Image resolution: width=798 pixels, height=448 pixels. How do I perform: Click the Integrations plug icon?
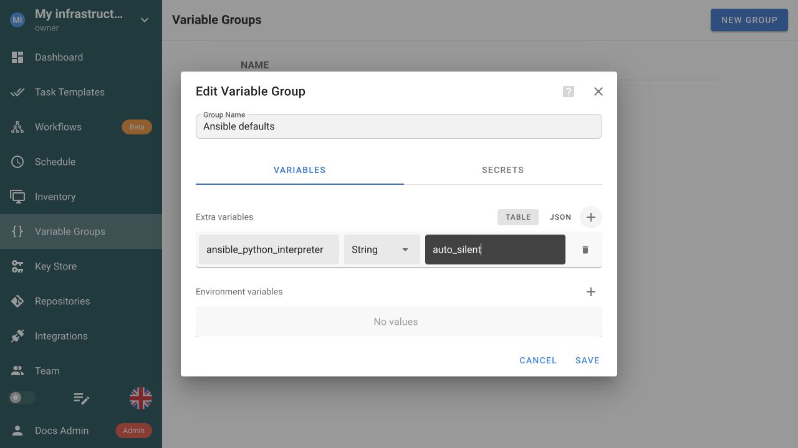17,336
